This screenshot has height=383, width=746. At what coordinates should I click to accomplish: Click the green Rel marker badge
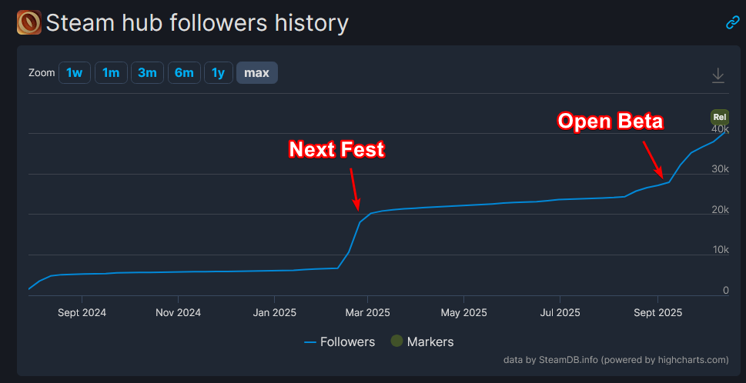(719, 118)
